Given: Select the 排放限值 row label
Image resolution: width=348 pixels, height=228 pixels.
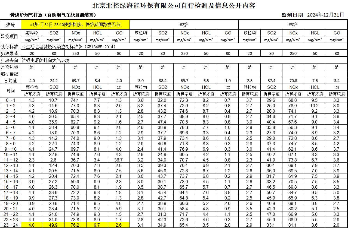Looking at the screenshot, I should pyautogui.click(x=11, y=53).
